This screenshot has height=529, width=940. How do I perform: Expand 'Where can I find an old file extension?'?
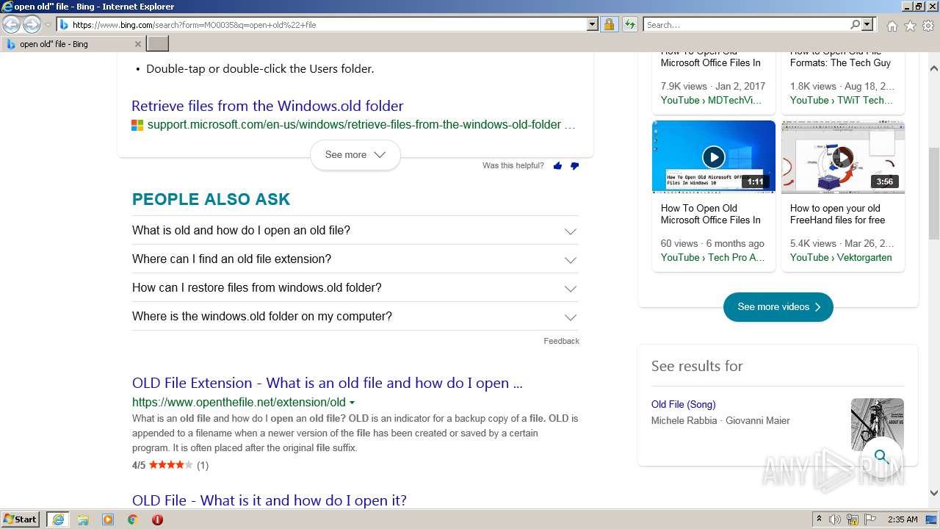(x=355, y=259)
